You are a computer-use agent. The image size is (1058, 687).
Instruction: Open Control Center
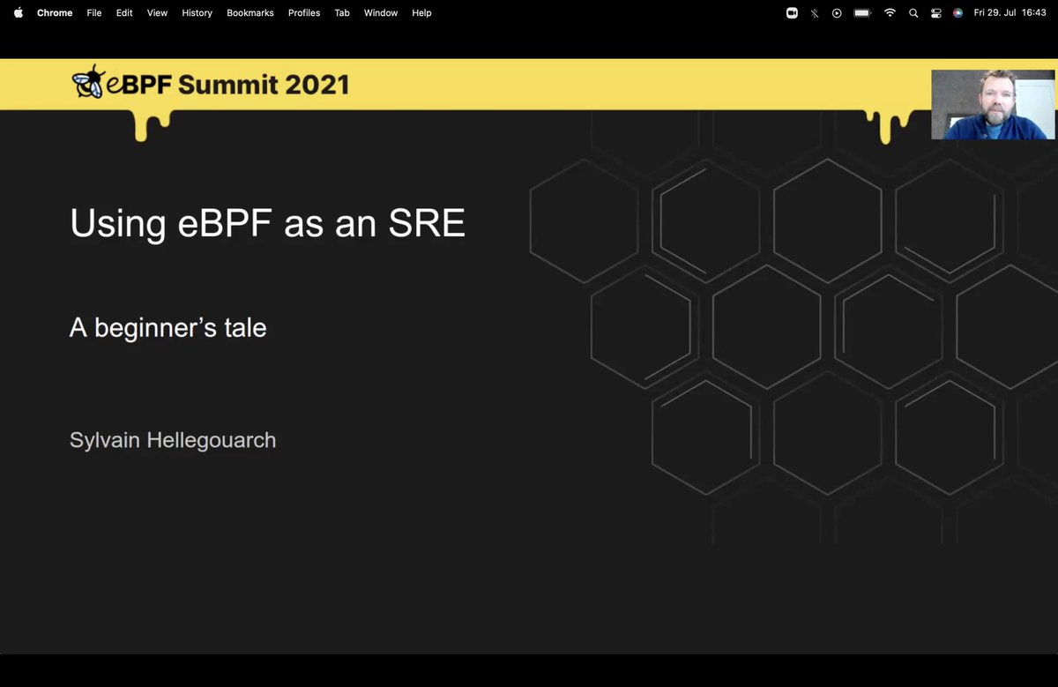point(935,13)
